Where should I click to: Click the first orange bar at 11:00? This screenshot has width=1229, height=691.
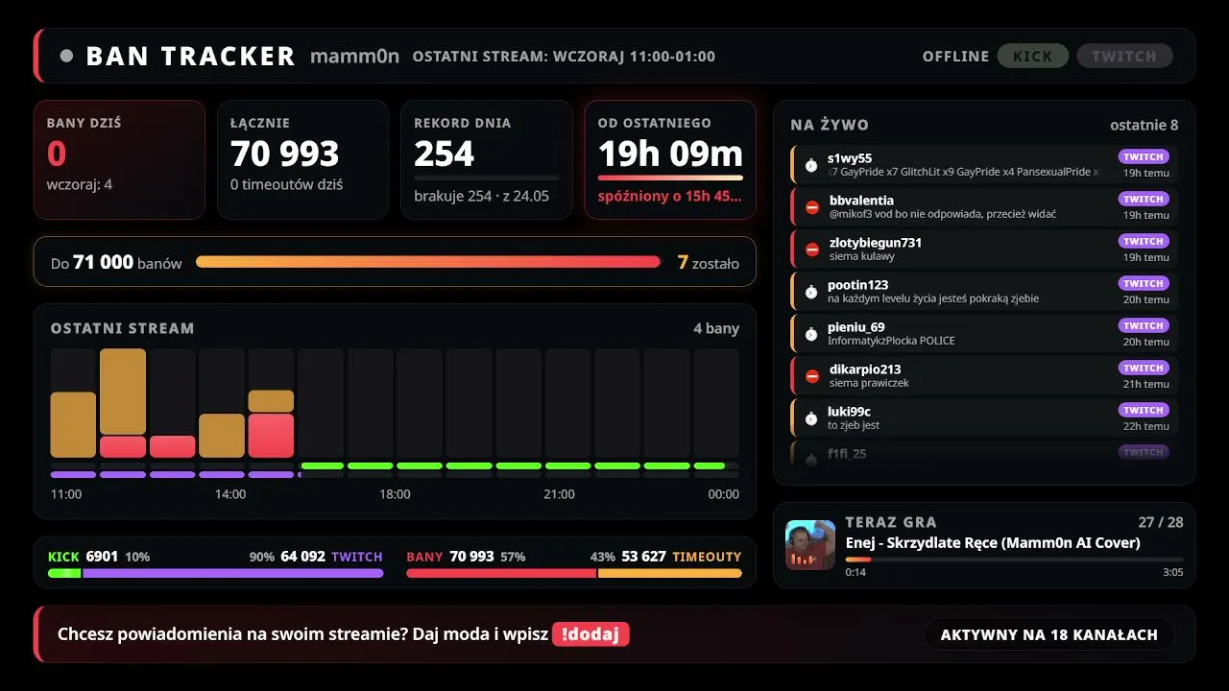coord(73,424)
